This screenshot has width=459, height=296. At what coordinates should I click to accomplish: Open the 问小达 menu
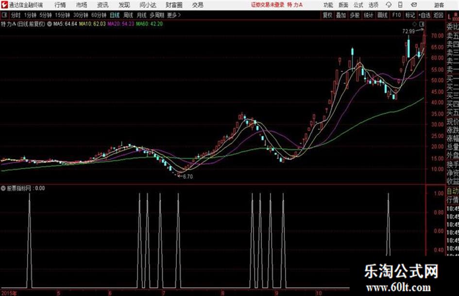(148, 5)
